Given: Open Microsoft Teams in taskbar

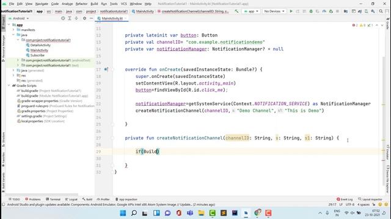Looking at the screenshot, I should (190, 213).
